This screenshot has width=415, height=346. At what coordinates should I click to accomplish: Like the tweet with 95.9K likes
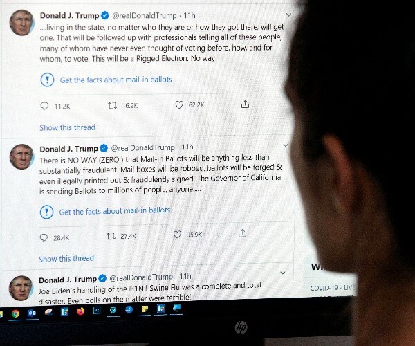pyautogui.click(x=177, y=235)
